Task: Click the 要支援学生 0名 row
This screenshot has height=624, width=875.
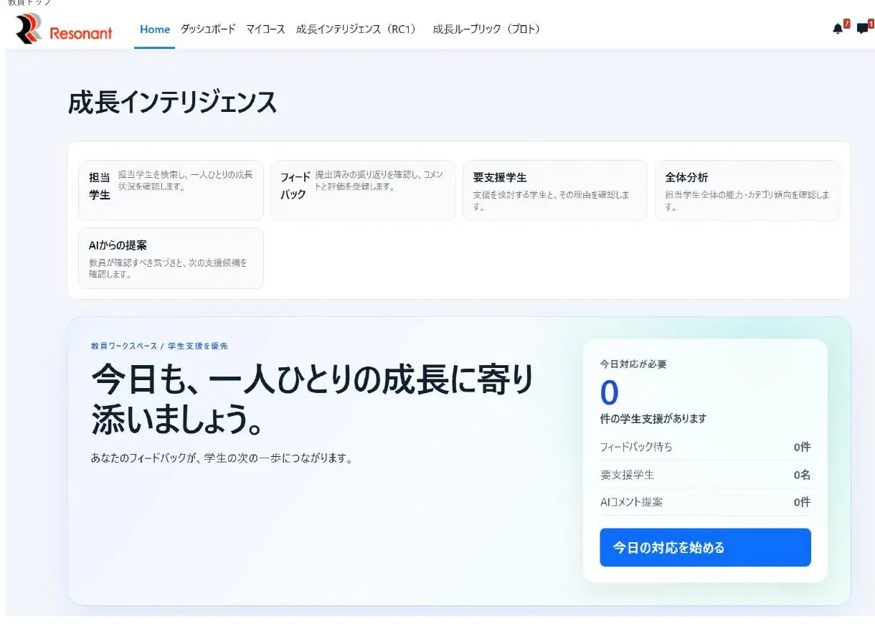Action: point(705,475)
